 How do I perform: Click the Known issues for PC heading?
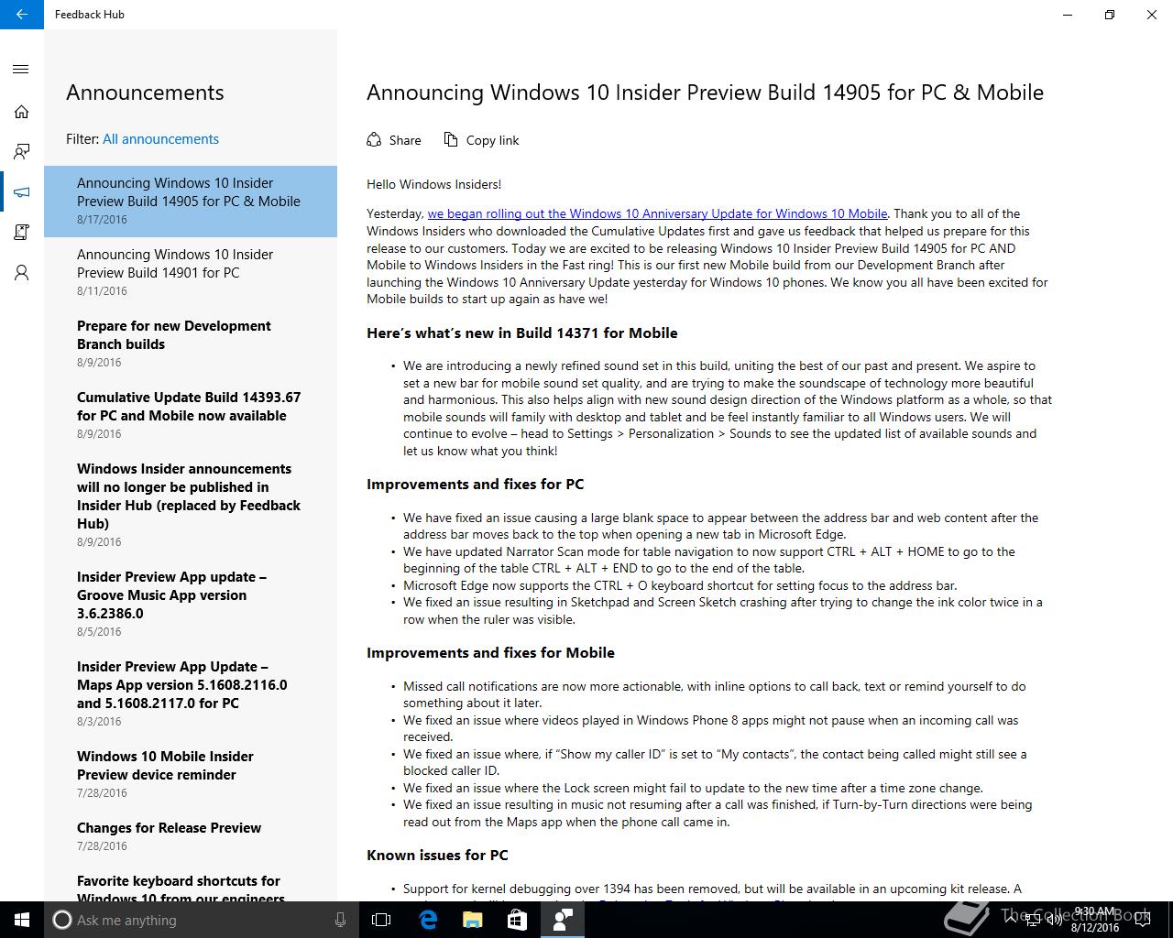[x=437, y=856]
